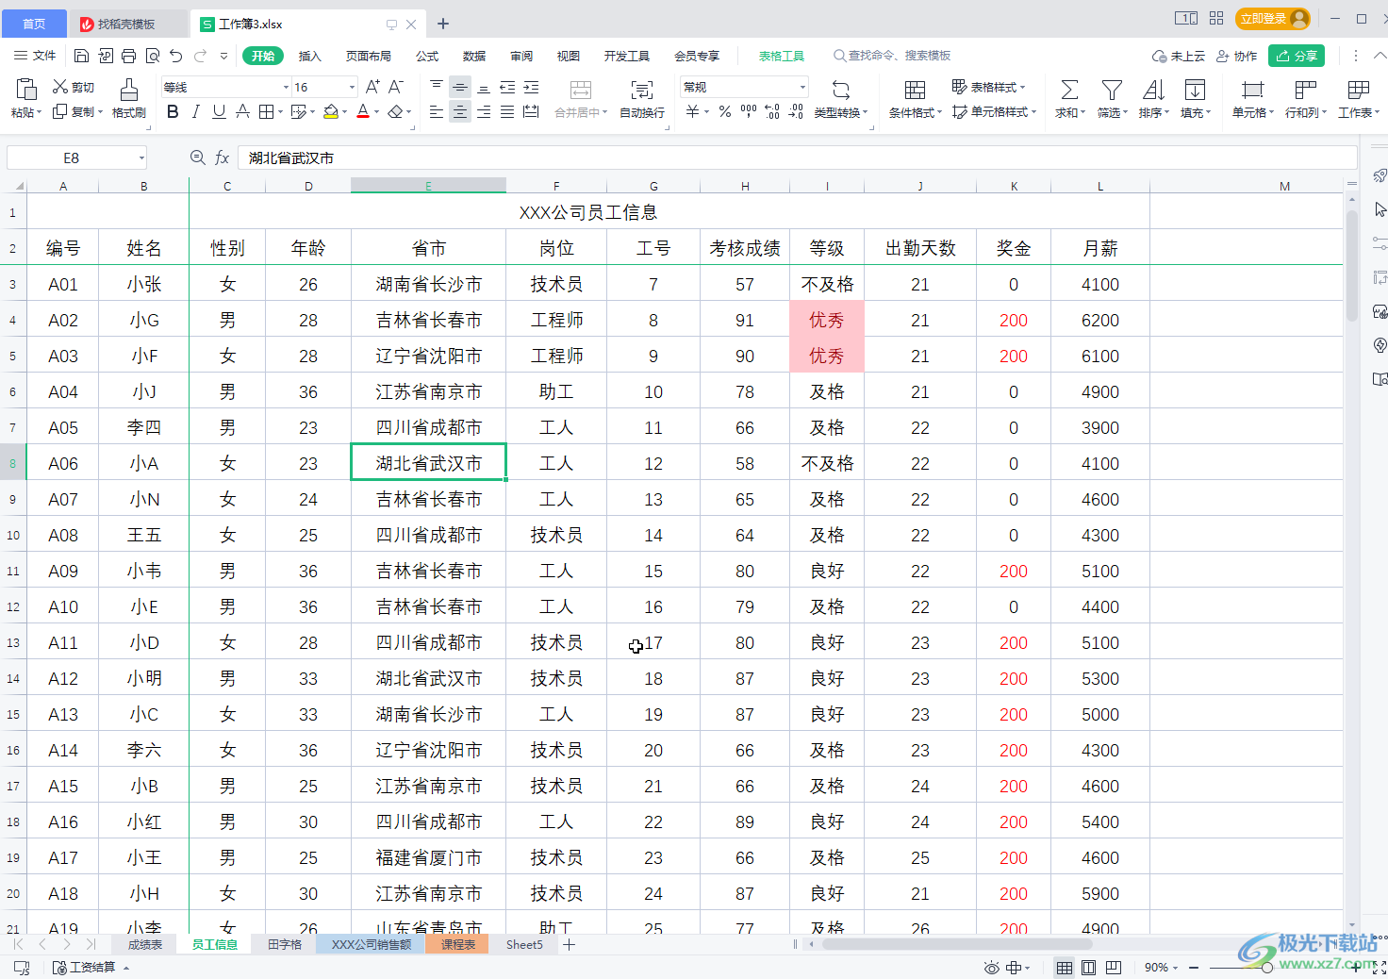The width and height of the screenshot is (1388, 979).
Task: Click the AutoSum (求和) sigma icon
Action: [x=1069, y=90]
